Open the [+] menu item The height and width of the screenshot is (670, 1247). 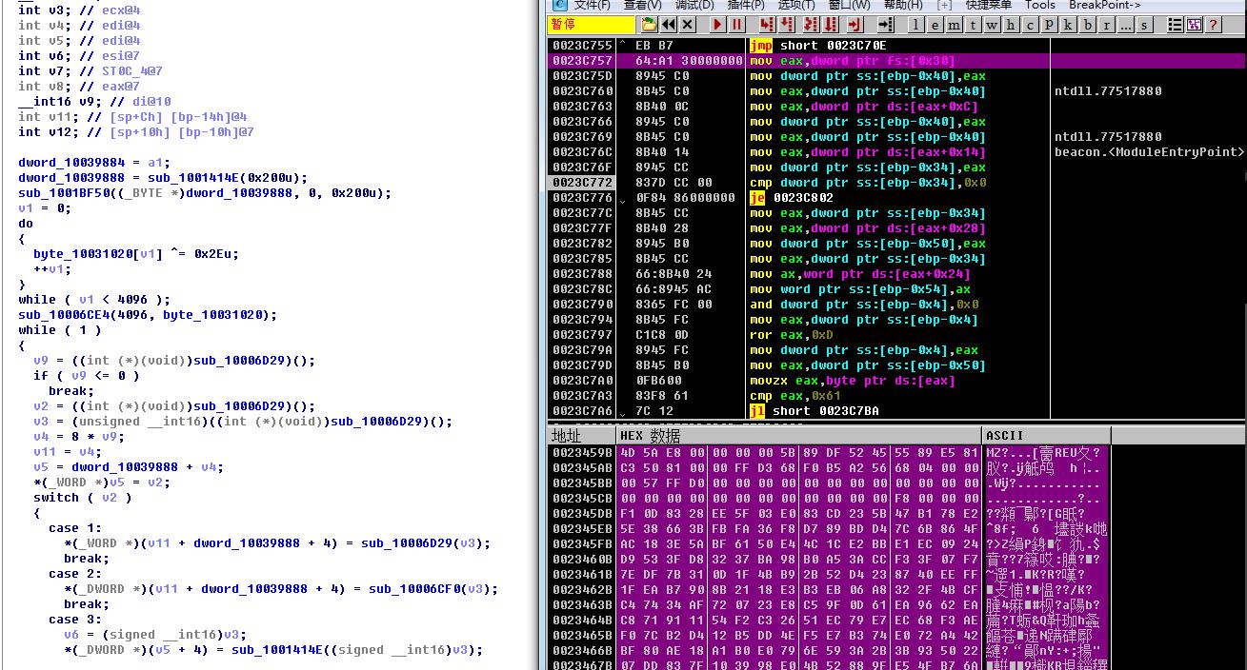coord(944,5)
